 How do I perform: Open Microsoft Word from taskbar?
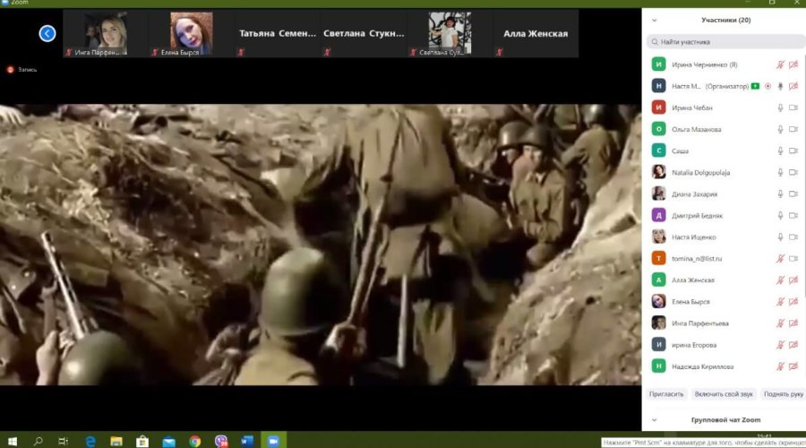tap(247, 442)
